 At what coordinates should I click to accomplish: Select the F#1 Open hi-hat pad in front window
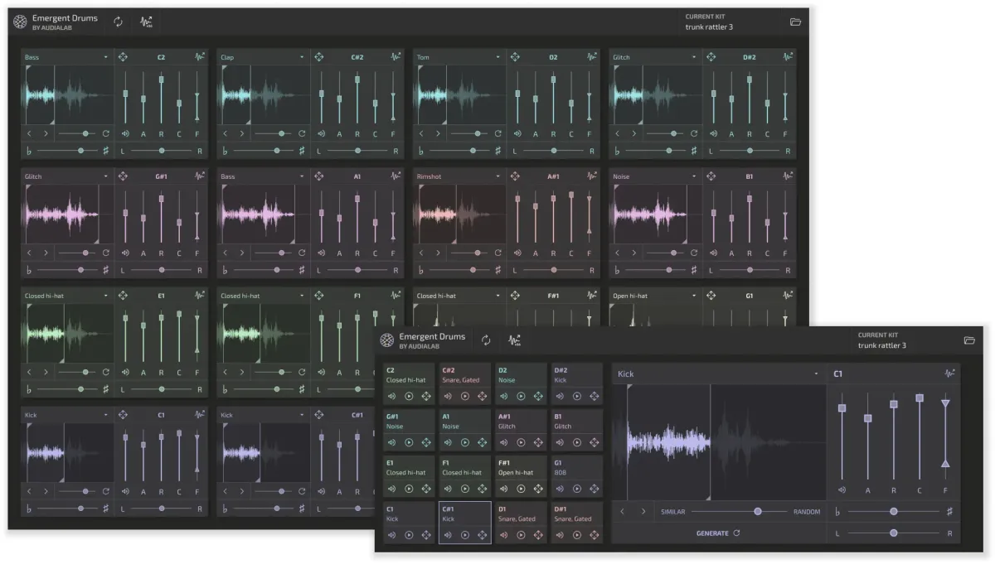coord(521,476)
